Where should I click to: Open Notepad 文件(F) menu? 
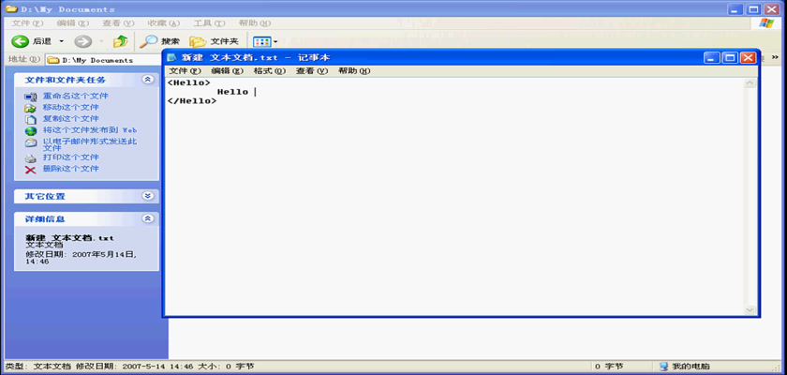pos(185,71)
